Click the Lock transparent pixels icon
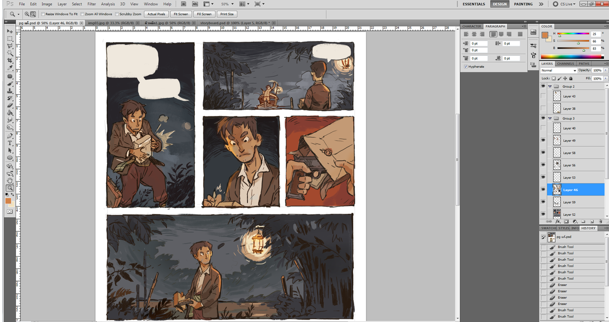609x322 pixels. tap(554, 78)
